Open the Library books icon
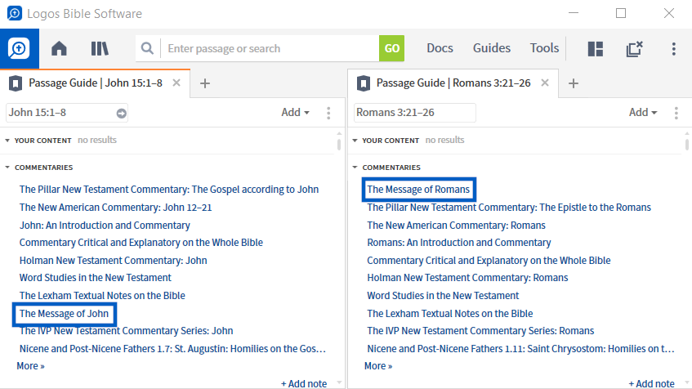The image size is (692, 389). (100, 48)
